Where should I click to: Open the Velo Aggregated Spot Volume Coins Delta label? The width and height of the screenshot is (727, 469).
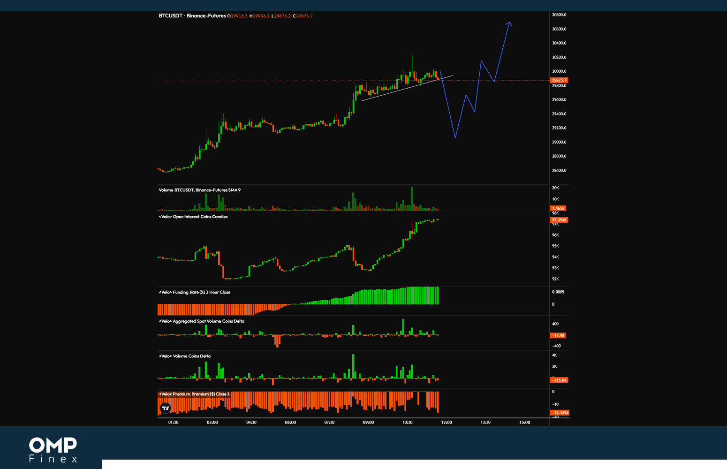coord(202,321)
